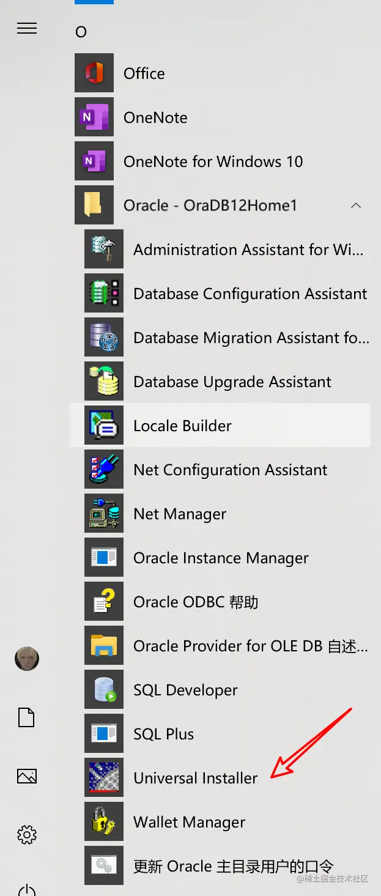Open the Universal Installer icon
Viewport: 381px width, 896px height.
point(104,778)
